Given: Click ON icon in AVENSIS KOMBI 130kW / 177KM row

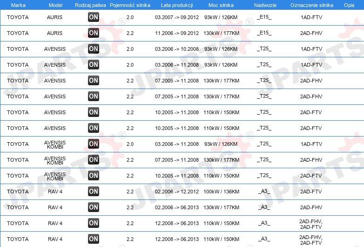Looking at the screenshot, I should [94, 159].
